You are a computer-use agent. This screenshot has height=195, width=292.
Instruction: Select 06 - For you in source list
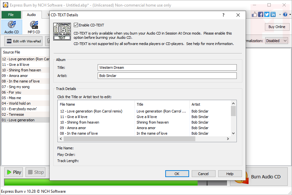click(x=25, y=92)
